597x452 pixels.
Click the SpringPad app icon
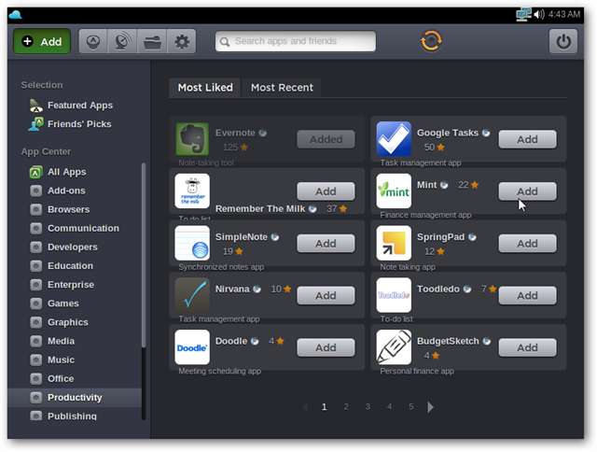pyautogui.click(x=394, y=243)
